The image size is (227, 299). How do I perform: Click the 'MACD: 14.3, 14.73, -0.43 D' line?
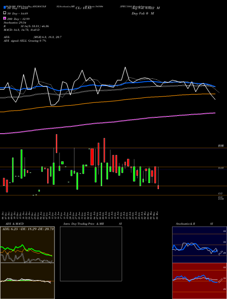[x=22, y=30]
